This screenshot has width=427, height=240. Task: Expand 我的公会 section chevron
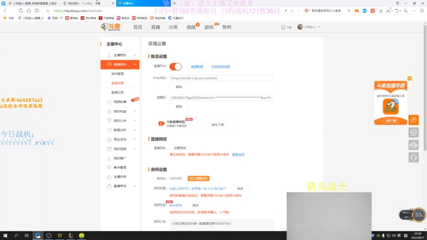pos(135,121)
